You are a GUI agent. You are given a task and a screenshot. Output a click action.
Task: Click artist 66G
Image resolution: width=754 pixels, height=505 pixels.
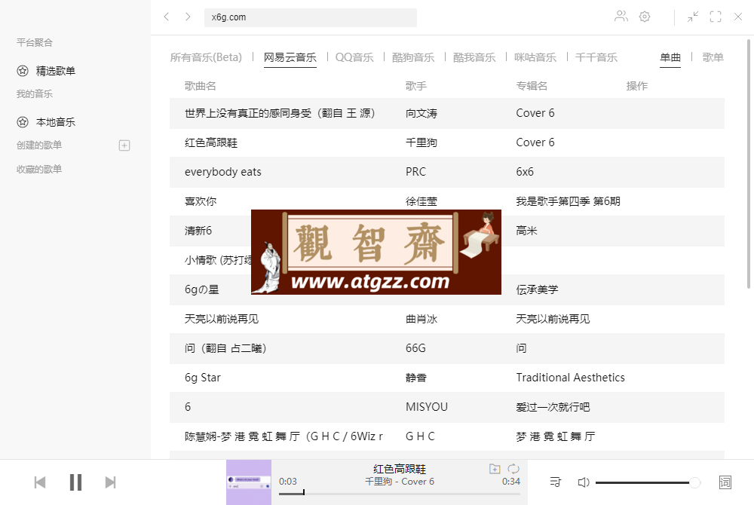point(415,348)
